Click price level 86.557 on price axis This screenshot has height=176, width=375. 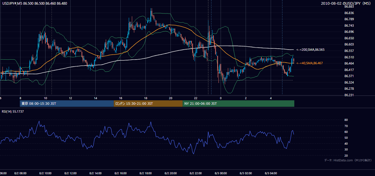(349, 51)
